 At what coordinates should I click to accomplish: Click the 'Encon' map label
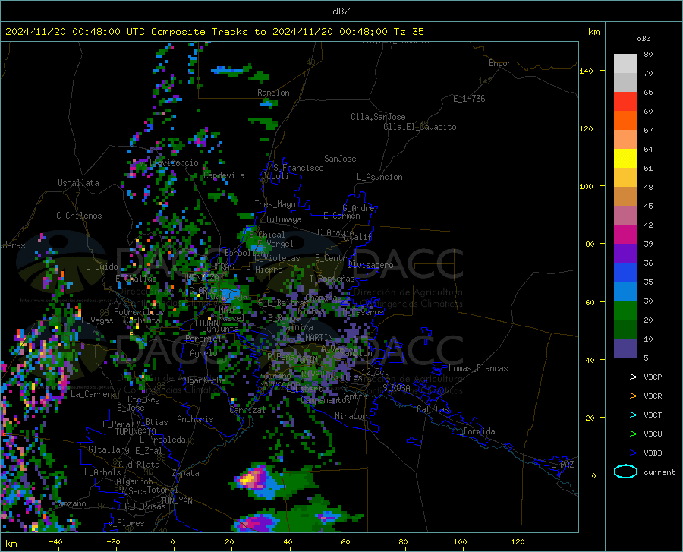tap(500, 63)
